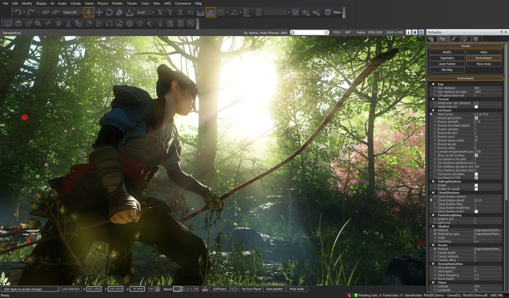Open the lightbulb icon in second toolbar
Screen dimensions: 509x298
tap(160, 23)
